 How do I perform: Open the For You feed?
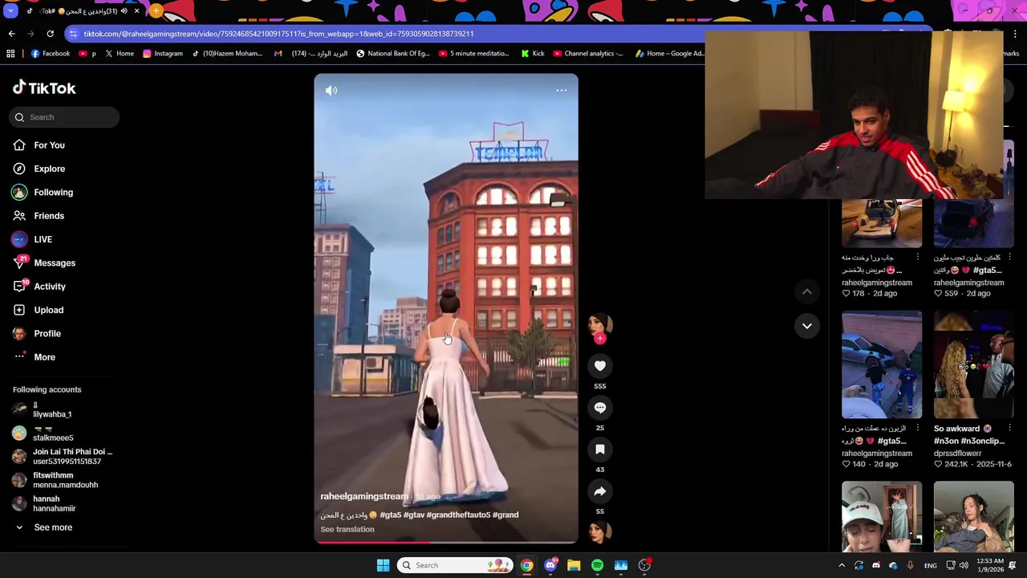[x=49, y=145]
